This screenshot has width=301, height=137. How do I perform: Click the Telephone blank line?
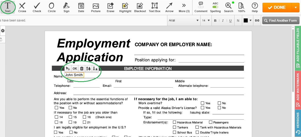(x=86, y=86)
